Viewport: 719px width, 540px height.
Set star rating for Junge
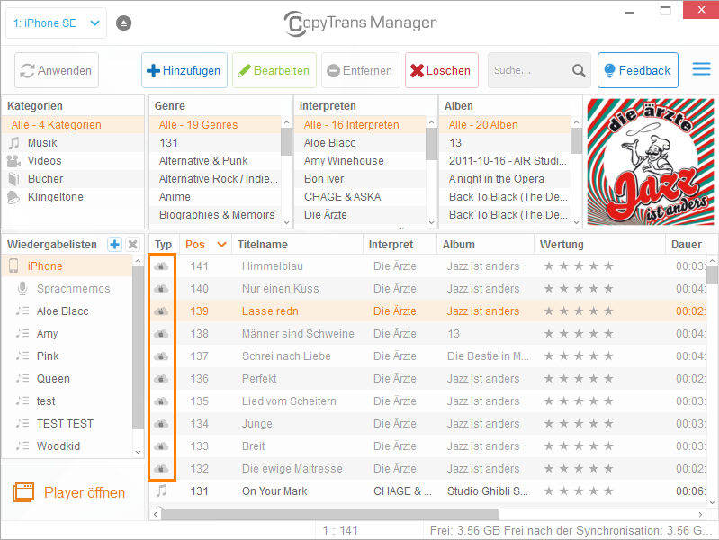[x=579, y=424]
